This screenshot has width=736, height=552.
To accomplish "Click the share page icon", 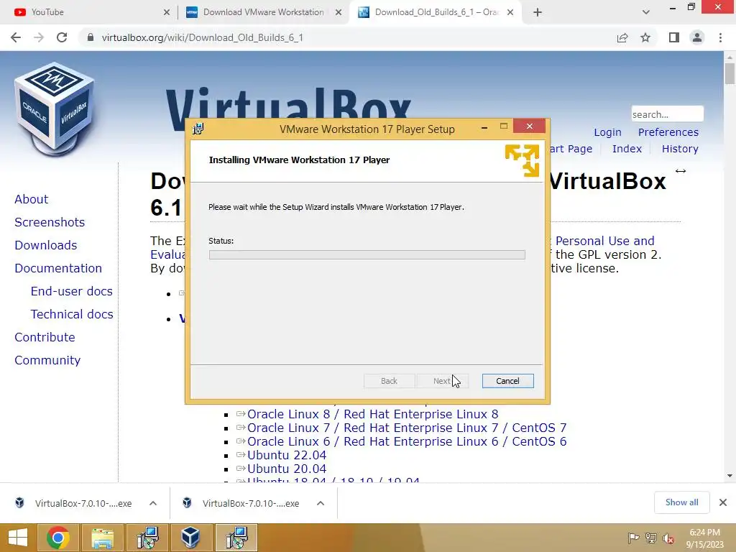I will point(622,37).
